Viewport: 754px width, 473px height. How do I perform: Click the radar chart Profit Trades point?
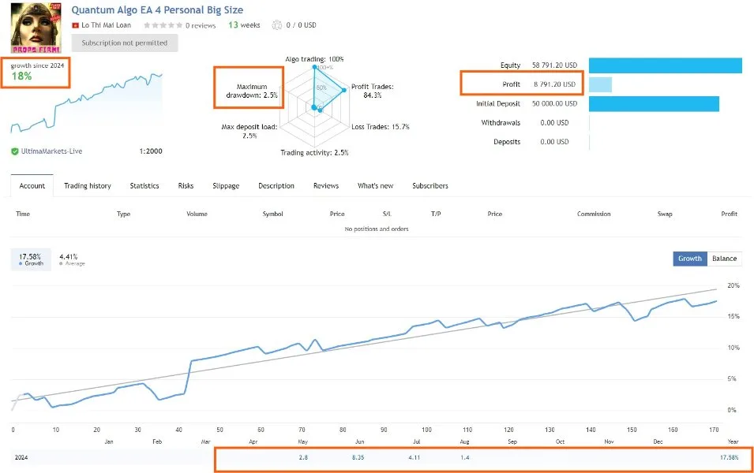343,91
